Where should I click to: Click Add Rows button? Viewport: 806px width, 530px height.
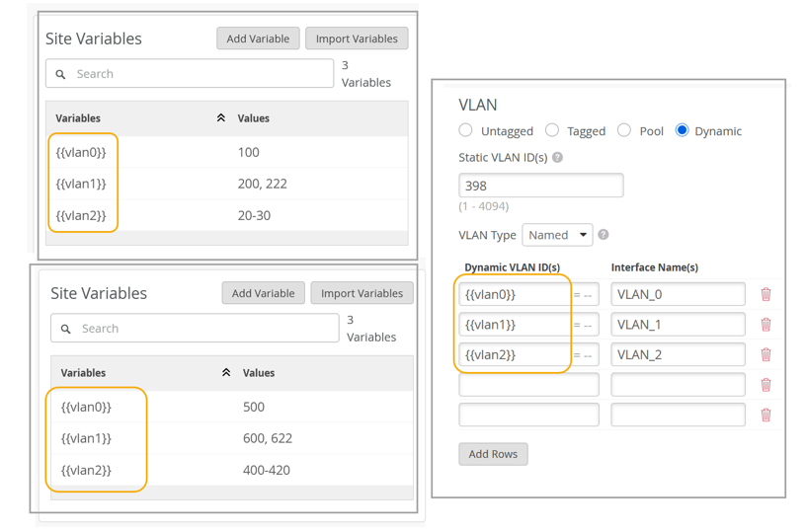pyautogui.click(x=493, y=454)
